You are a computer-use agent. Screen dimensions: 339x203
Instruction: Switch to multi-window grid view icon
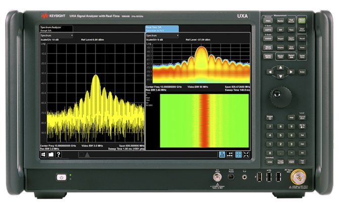(x=238, y=155)
